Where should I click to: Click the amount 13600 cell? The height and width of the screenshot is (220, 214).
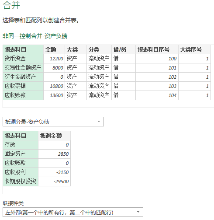[x=54, y=95]
